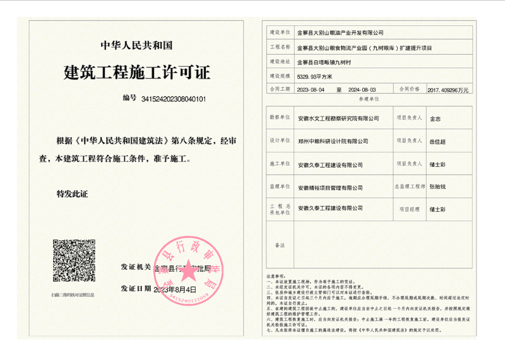The height and width of the screenshot is (356, 505).
Task: Click the label 工程总承包单位
Action: 280,209
